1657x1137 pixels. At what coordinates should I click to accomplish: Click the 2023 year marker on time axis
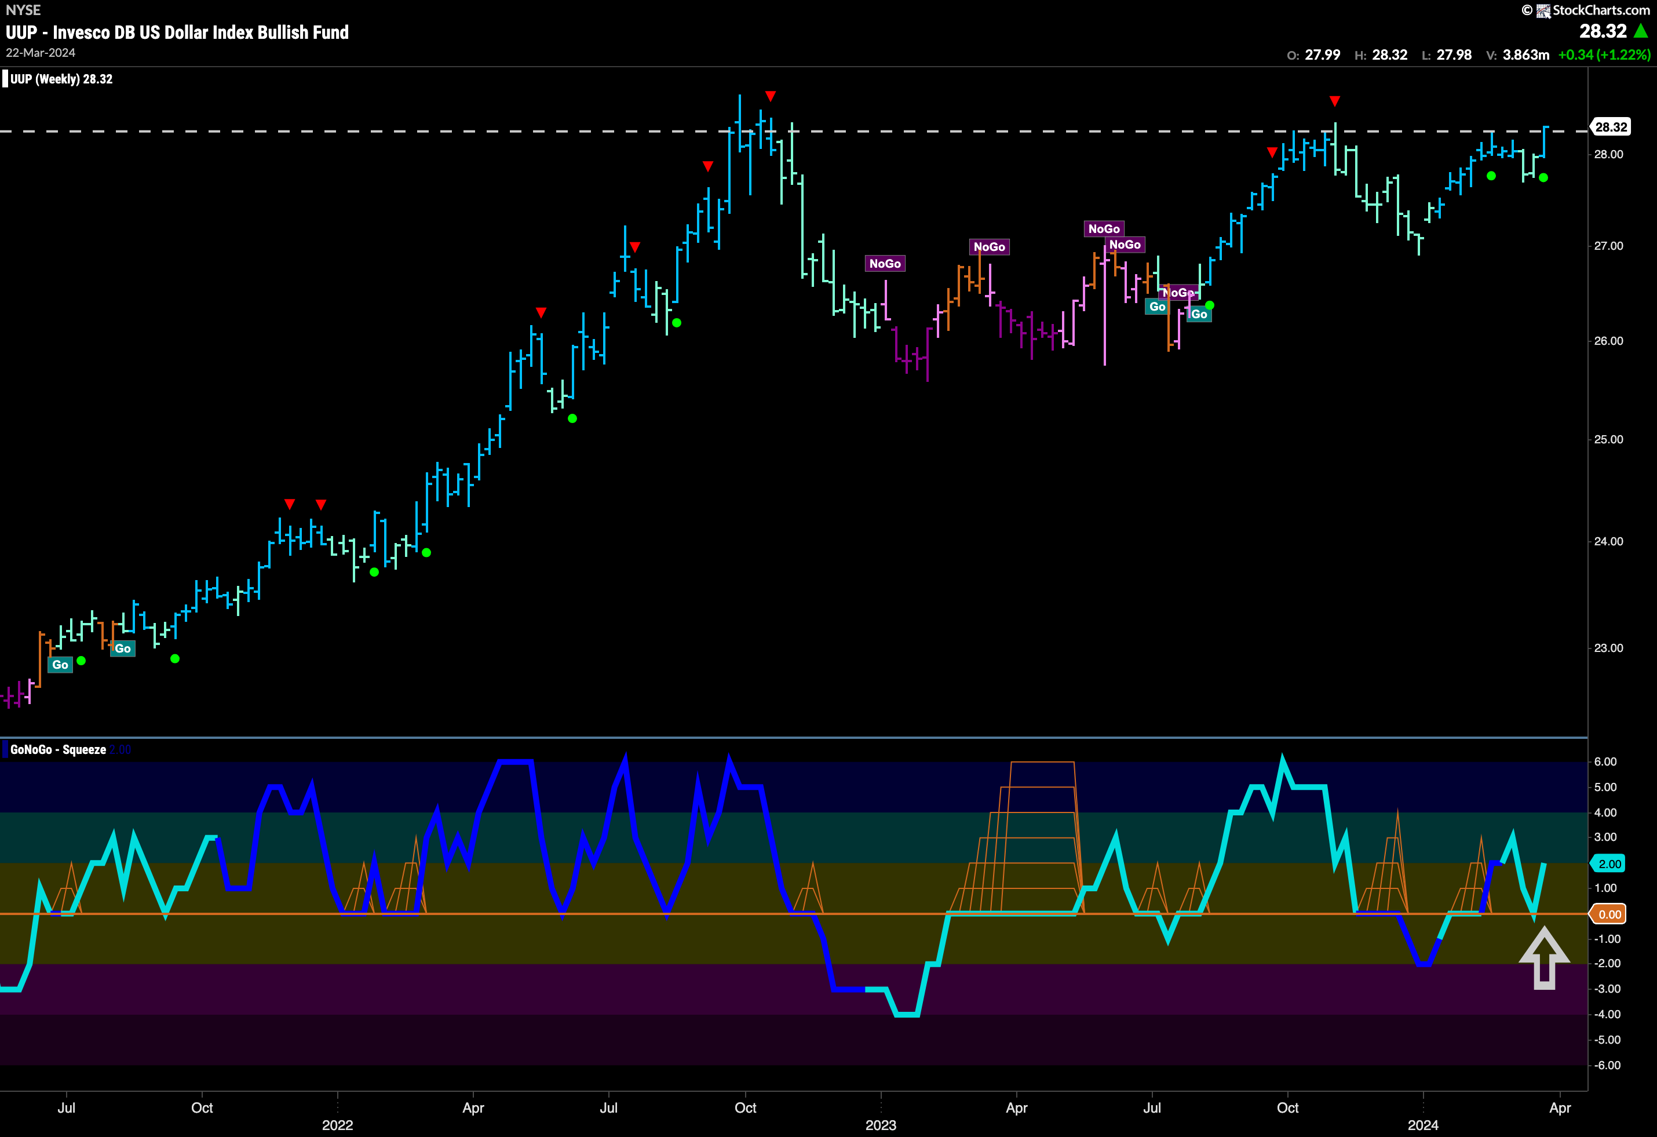pyautogui.click(x=881, y=1125)
